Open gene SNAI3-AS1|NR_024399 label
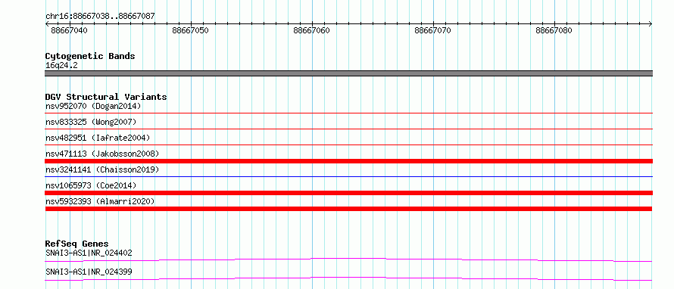 pos(89,272)
